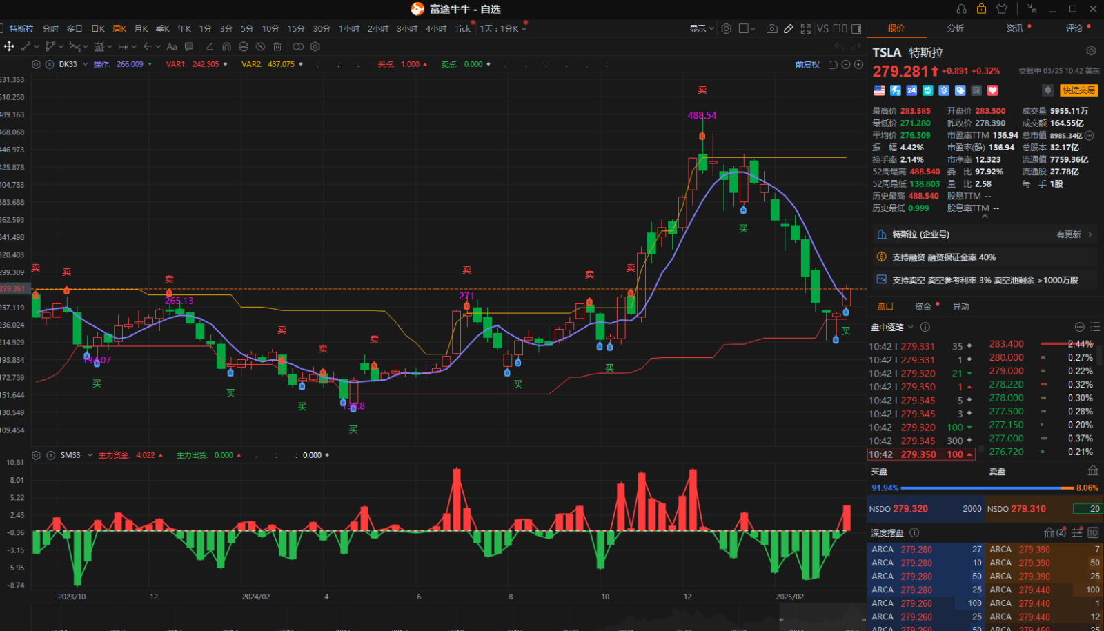1104x631 pixels.
Task: Open the skin theme shirt icon
Action: (x=1002, y=9)
